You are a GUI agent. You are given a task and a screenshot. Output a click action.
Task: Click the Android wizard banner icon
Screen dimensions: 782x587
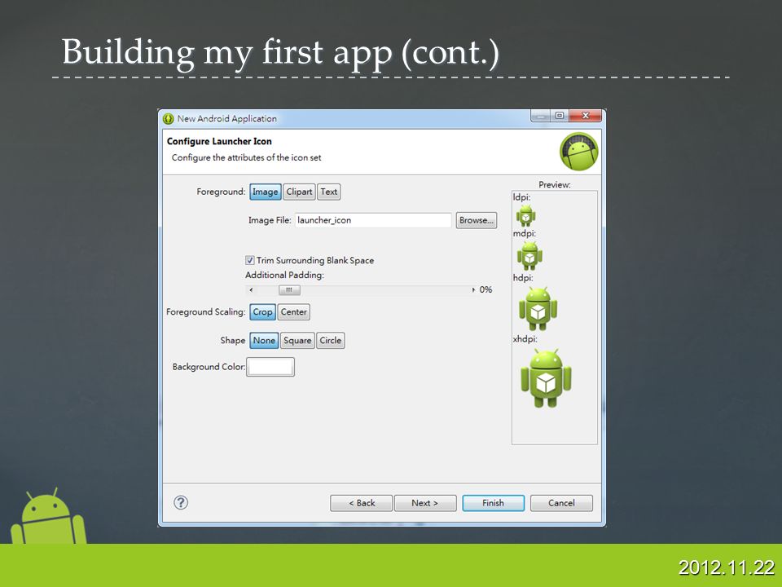pos(578,152)
